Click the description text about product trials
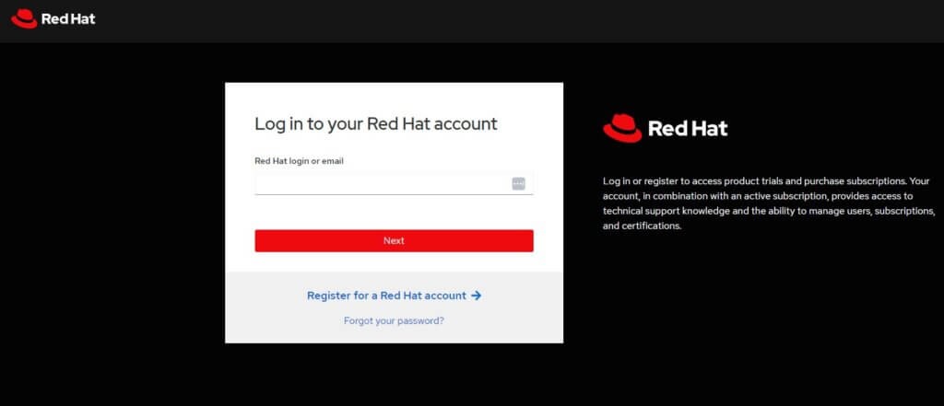Screen dimensions: 944x406 click(769, 203)
